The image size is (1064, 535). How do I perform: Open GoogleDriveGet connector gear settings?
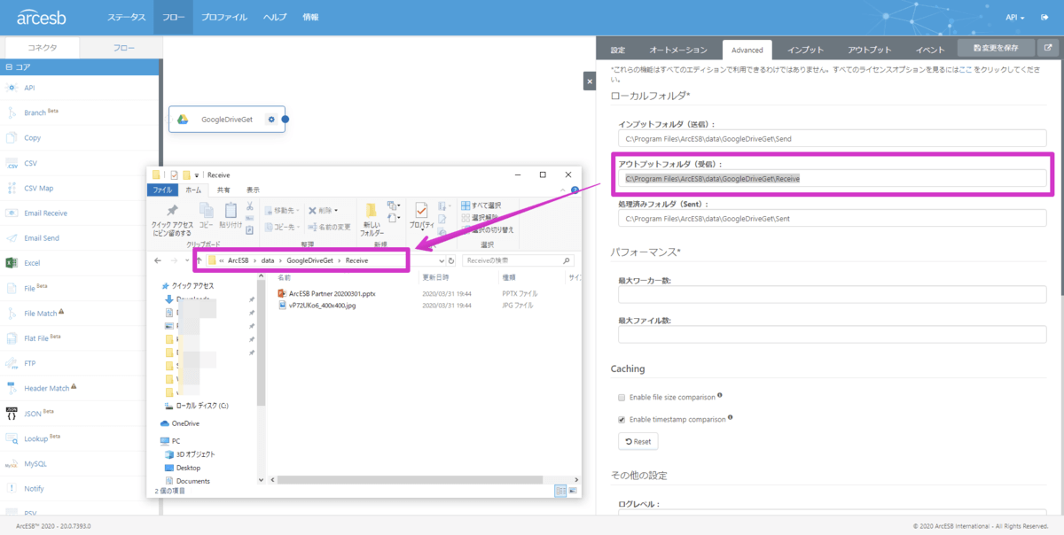[x=270, y=120]
